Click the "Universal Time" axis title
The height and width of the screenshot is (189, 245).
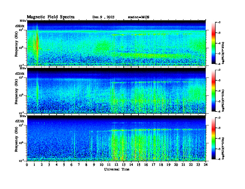117,169
